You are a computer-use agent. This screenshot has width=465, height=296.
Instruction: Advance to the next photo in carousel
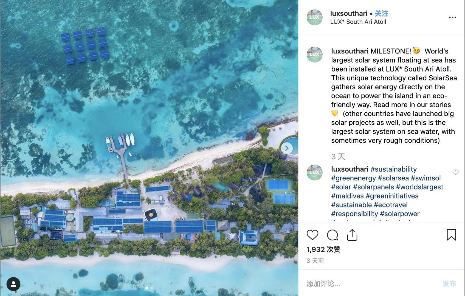287,148
